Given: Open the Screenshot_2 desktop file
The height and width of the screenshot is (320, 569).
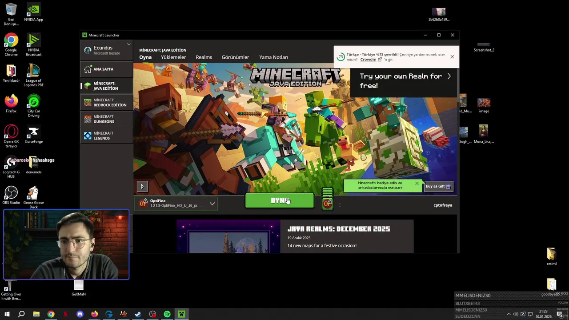Looking at the screenshot, I should pos(484,48).
